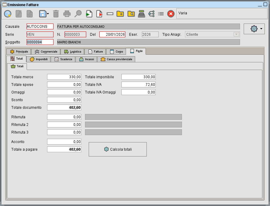Click inside the Causale input field
The image size is (270, 206).
(x=40, y=27)
